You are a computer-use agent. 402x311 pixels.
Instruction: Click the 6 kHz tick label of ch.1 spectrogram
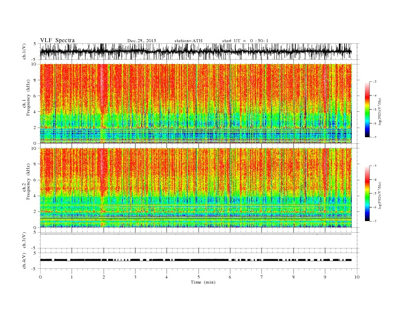coord(36,96)
